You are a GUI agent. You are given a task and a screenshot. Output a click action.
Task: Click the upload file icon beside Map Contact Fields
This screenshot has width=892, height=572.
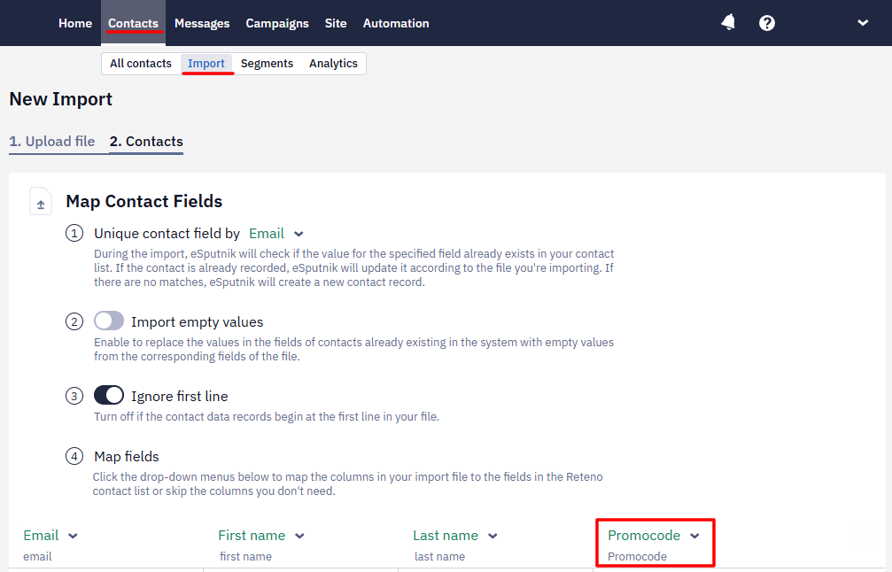41,201
